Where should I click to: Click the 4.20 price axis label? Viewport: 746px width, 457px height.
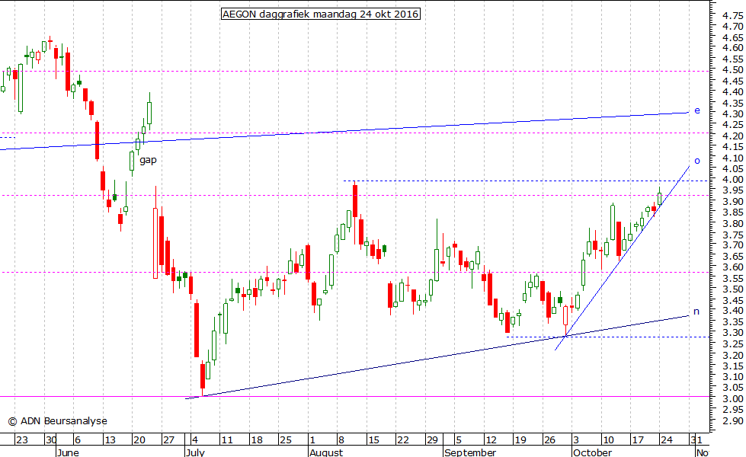tap(733, 136)
